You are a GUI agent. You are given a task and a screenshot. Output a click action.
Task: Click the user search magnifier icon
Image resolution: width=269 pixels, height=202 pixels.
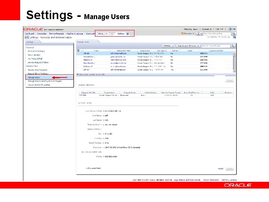(x=233, y=46)
